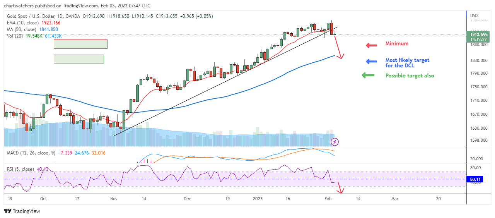This screenshot has width=495, height=218.
Task: Click the RSI (5, close) legend
Action: pyautogui.click(x=20, y=169)
